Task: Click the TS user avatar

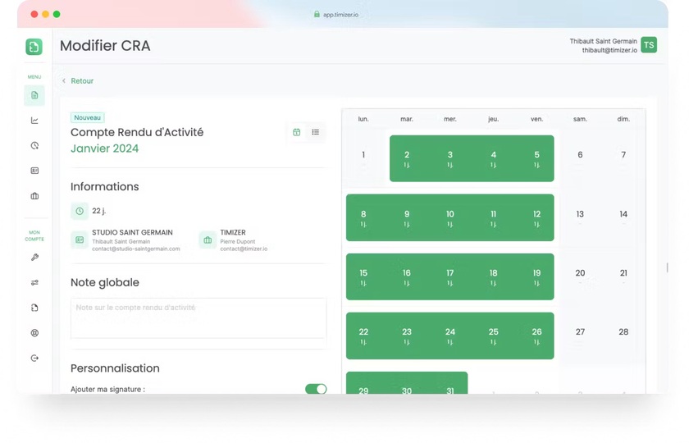Action: pos(649,45)
